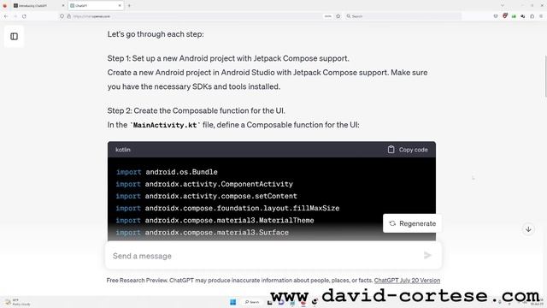Copy the kotlin code block
The image size is (547, 308).
click(408, 150)
